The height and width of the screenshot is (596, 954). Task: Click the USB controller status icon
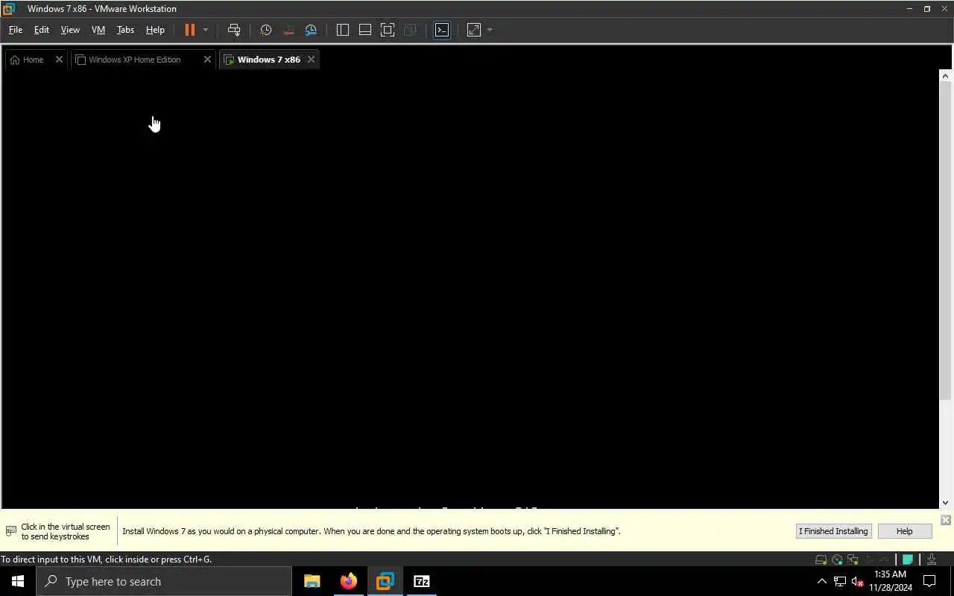tap(868, 559)
